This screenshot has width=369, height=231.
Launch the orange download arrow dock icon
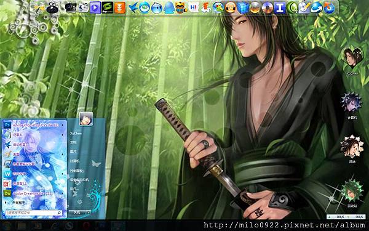120,8
